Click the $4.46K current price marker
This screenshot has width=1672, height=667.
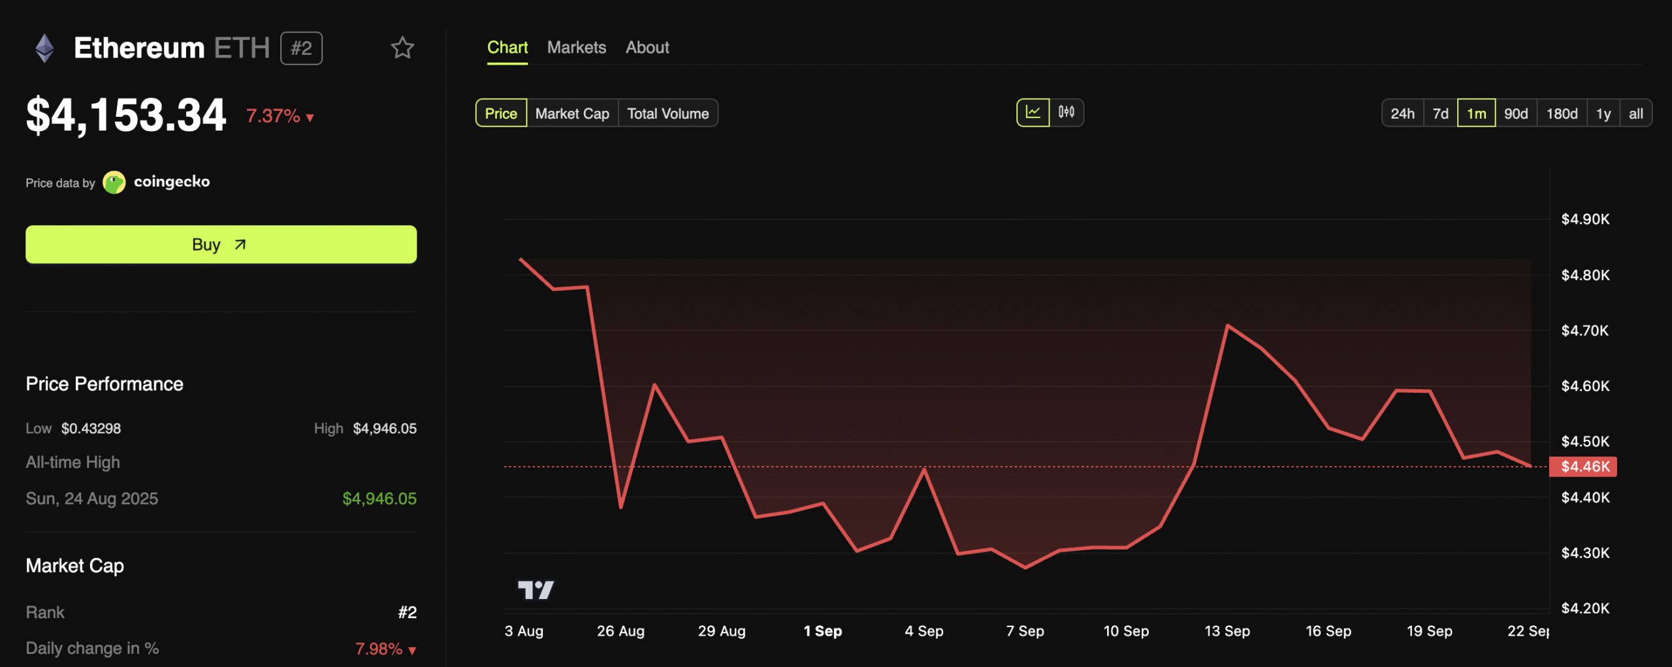pos(1583,467)
